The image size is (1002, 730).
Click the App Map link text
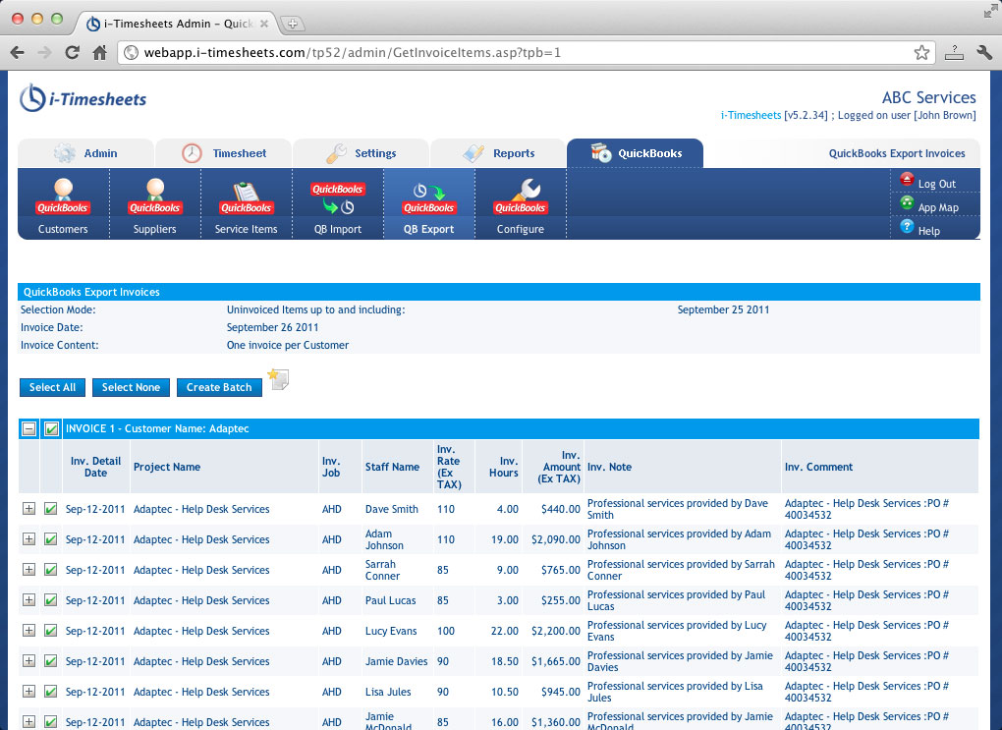[x=938, y=207]
